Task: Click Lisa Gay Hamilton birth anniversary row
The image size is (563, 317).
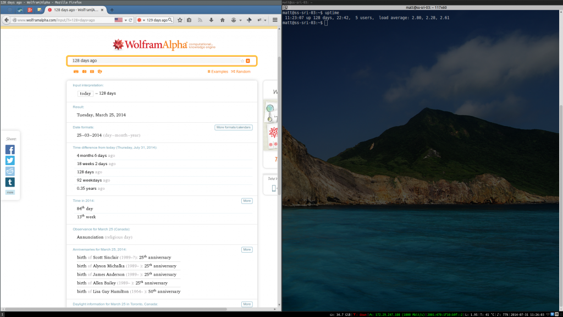Action: point(129,292)
